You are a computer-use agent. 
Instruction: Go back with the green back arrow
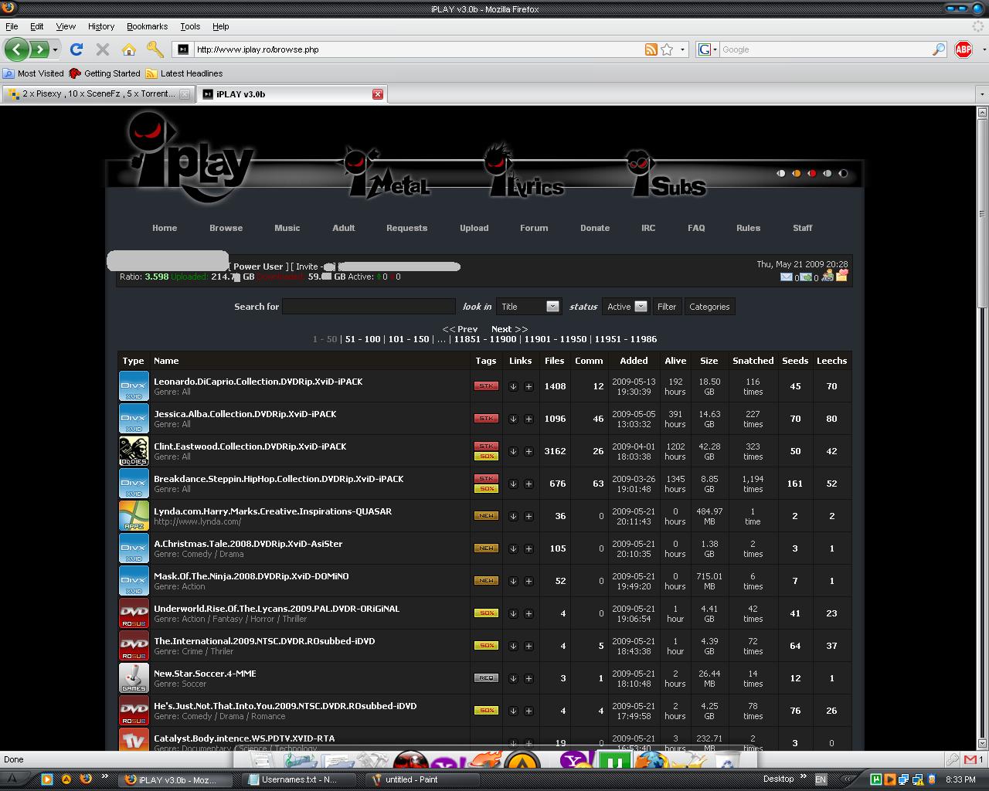point(16,49)
